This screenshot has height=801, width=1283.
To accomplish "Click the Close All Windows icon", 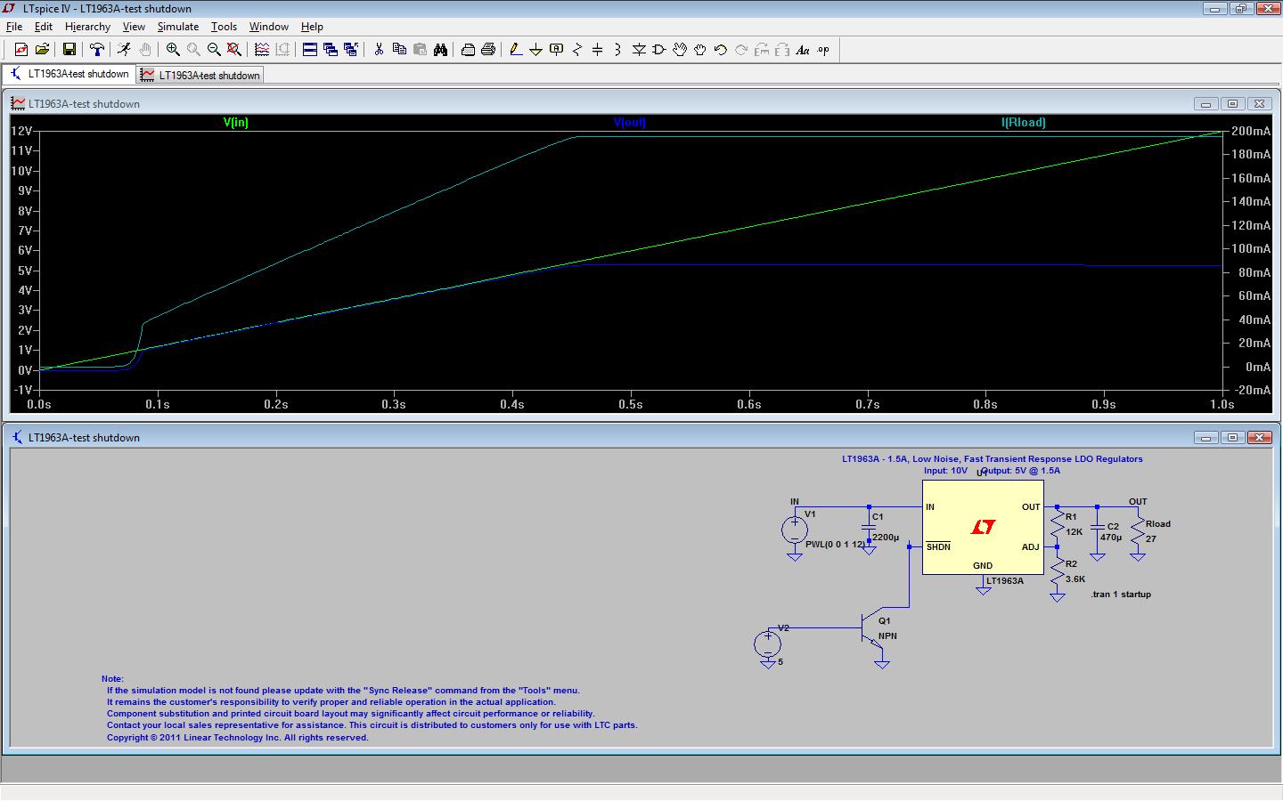I will (350, 50).
